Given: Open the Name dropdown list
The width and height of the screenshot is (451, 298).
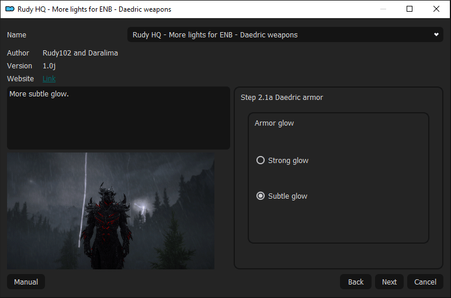Looking at the screenshot, I should (285, 35).
